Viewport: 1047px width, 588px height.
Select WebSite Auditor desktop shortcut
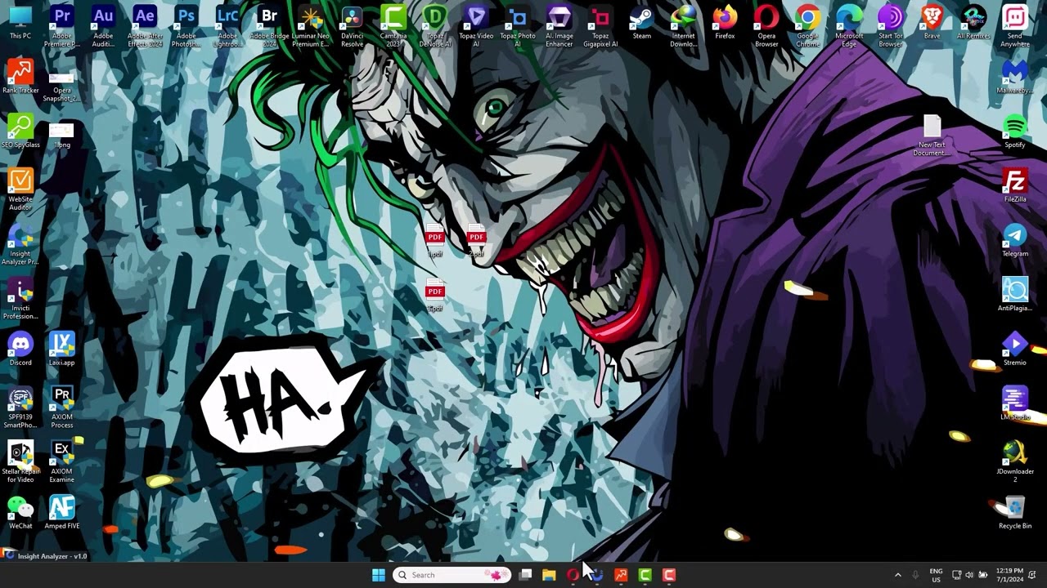tap(20, 190)
